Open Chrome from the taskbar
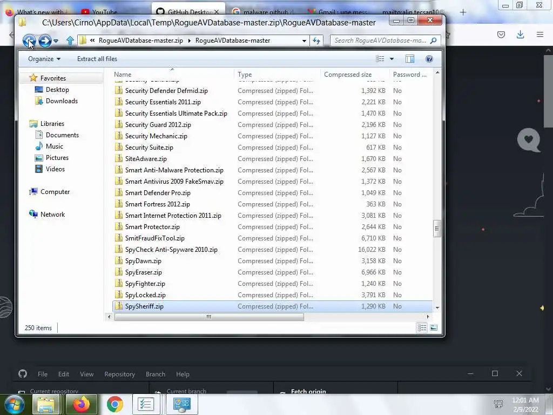This screenshot has width=553, height=415. point(115,404)
